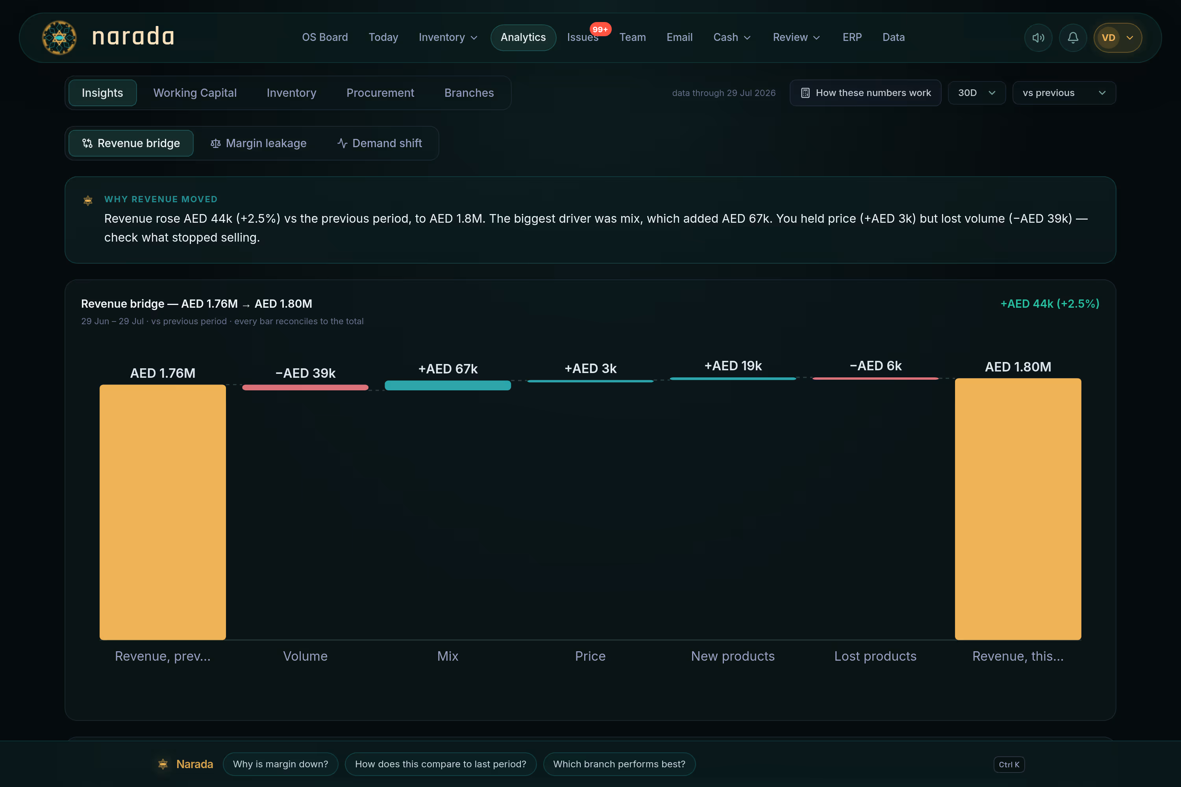Click the 99+ issues badge
Screen dimensions: 1181x787
click(x=600, y=30)
